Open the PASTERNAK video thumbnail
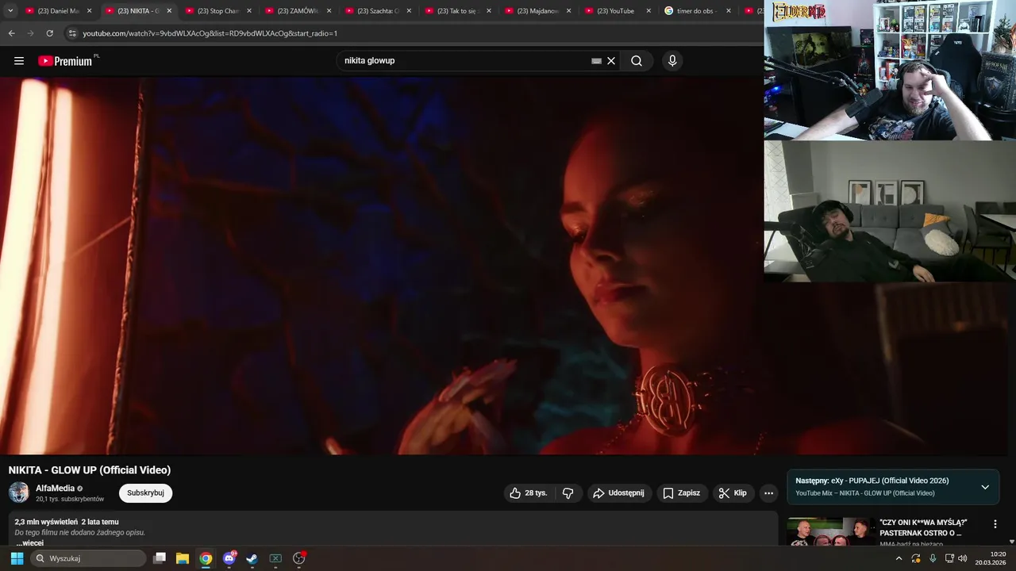Viewport: 1016px width, 571px height. 830,532
